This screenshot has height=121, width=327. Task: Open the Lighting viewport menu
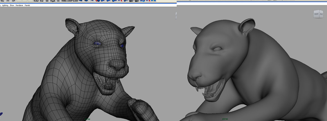pos(5,5)
